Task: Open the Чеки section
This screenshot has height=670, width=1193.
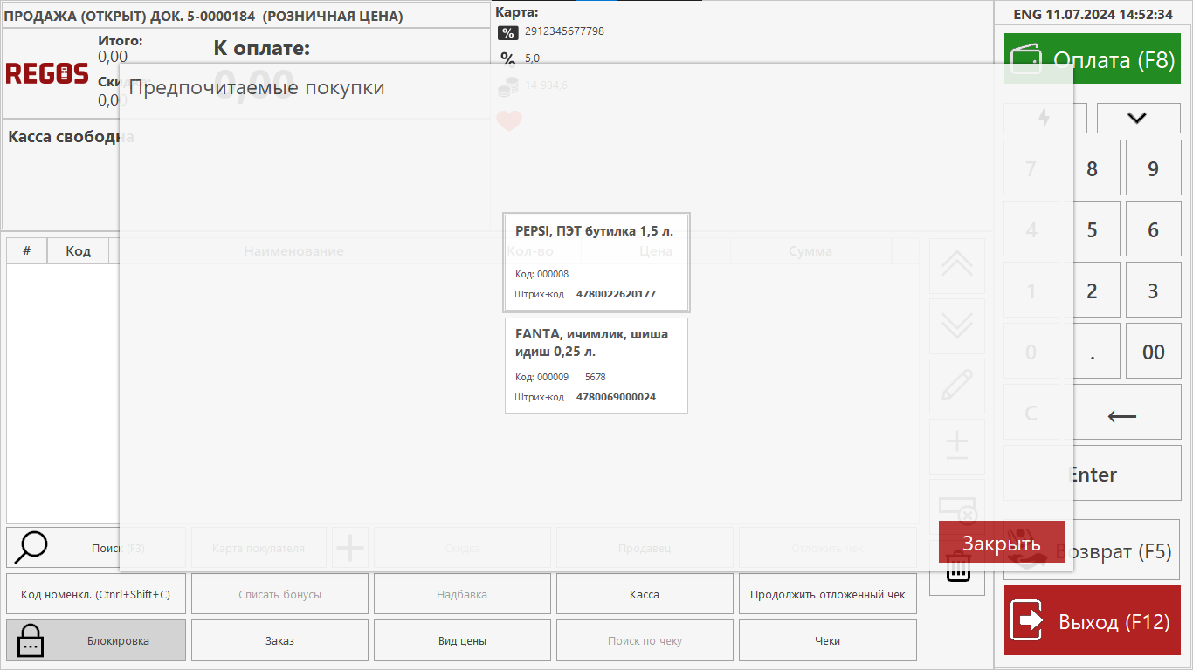Action: [x=827, y=641]
